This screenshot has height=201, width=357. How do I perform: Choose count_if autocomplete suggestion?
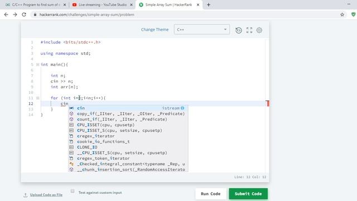pos(128,119)
